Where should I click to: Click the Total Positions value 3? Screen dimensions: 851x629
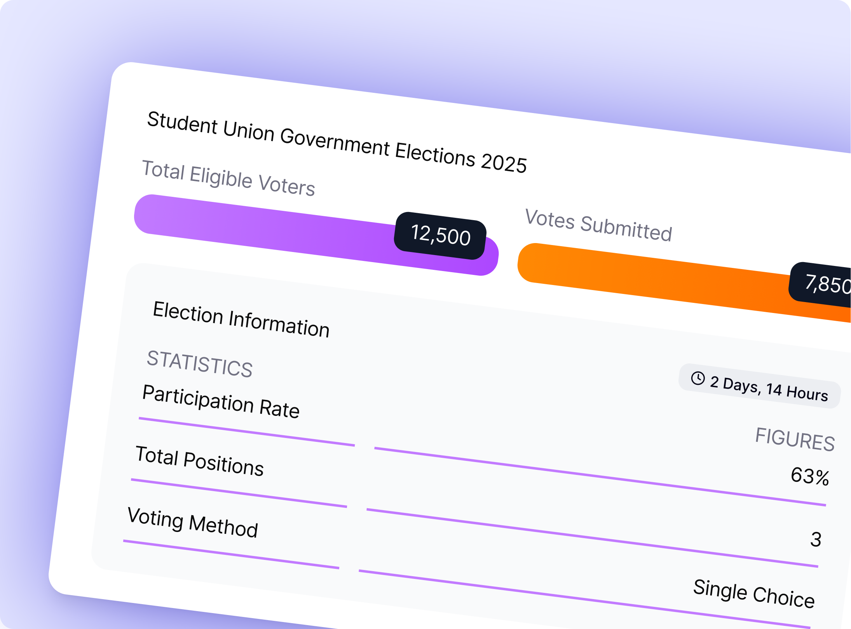pyautogui.click(x=816, y=539)
